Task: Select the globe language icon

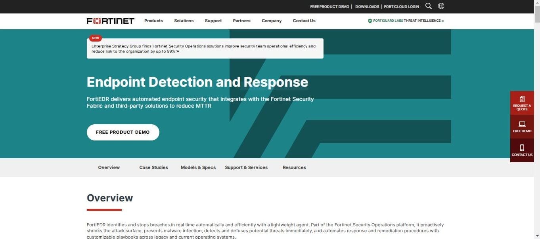Action: point(441,6)
